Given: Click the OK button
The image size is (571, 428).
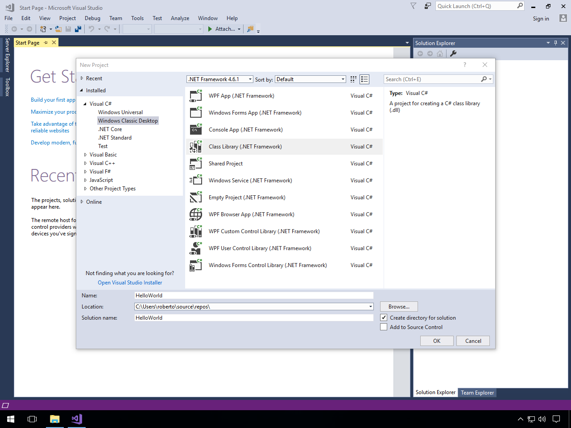Looking at the screenshot, I should pos(437,341).
